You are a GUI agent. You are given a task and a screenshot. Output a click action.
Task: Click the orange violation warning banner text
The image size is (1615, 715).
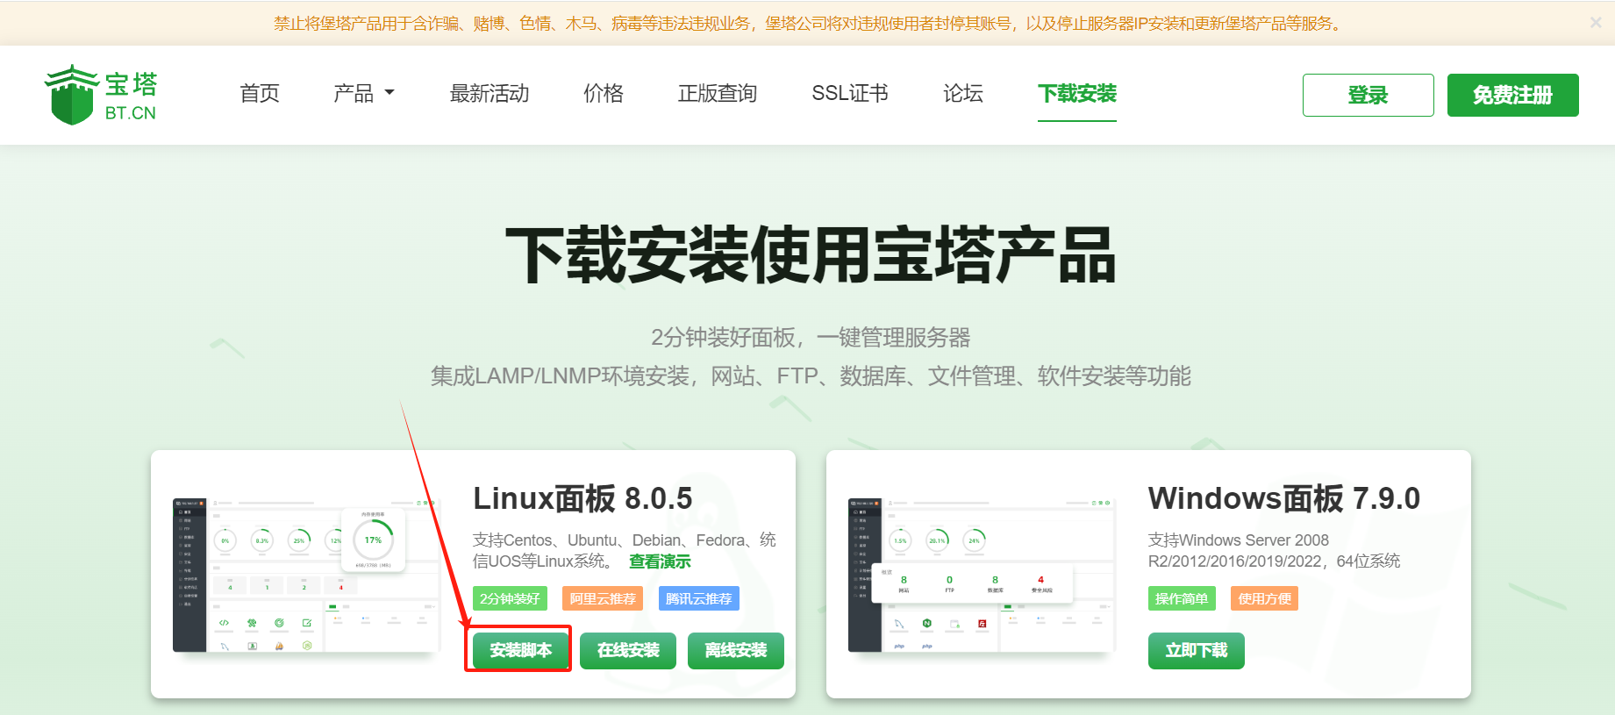(x=808, y=23)
